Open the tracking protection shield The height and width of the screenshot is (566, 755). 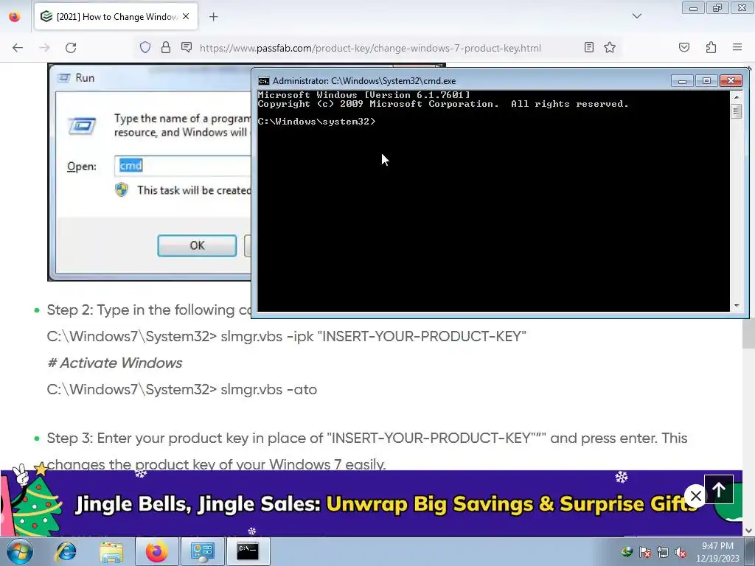click(x=145, y=47)
